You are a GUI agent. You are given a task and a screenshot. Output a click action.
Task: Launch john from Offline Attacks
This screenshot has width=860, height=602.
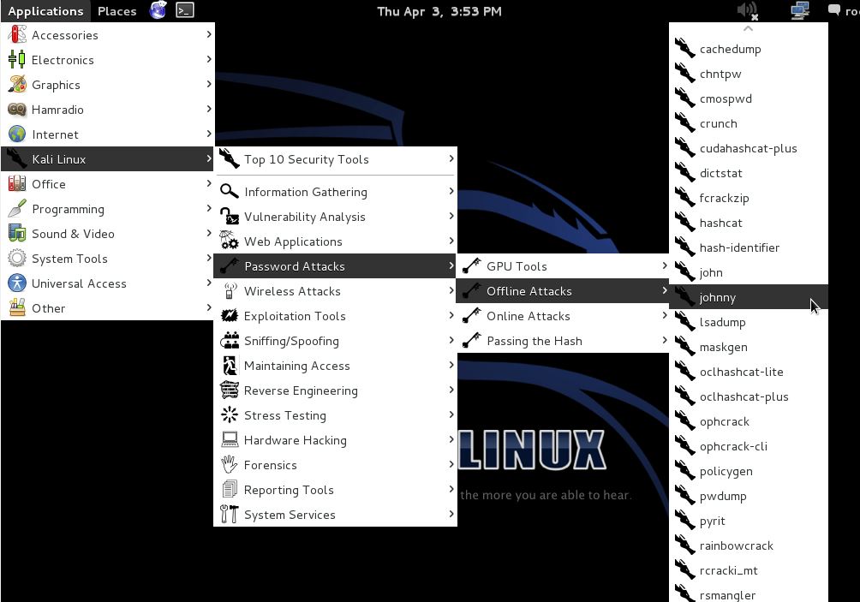tap(749, 272)
